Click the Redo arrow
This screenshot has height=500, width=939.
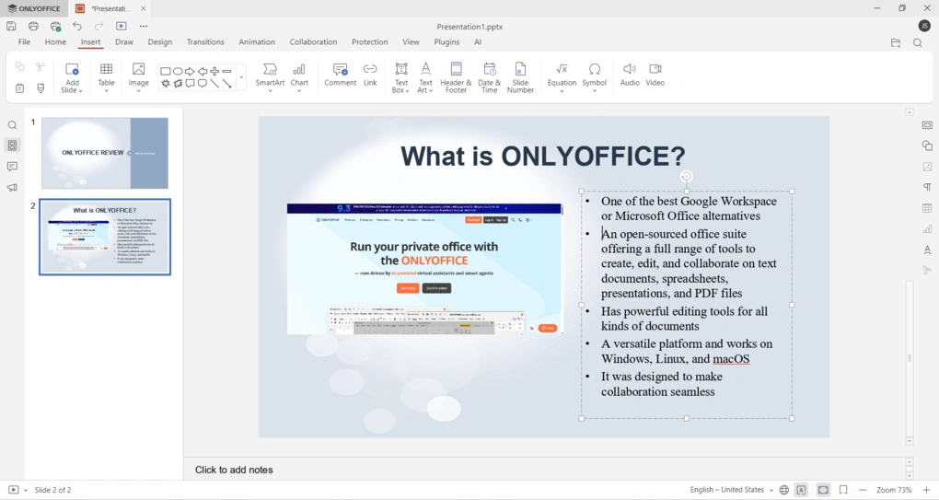pos(99,26)
